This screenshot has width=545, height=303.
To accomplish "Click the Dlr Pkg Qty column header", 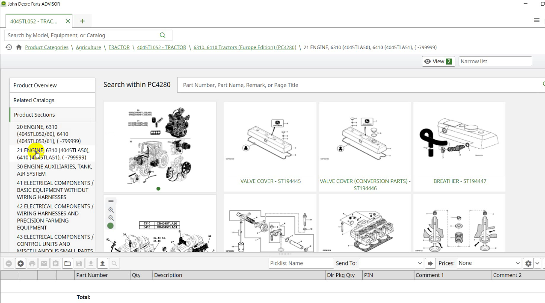I will (344, 275).
